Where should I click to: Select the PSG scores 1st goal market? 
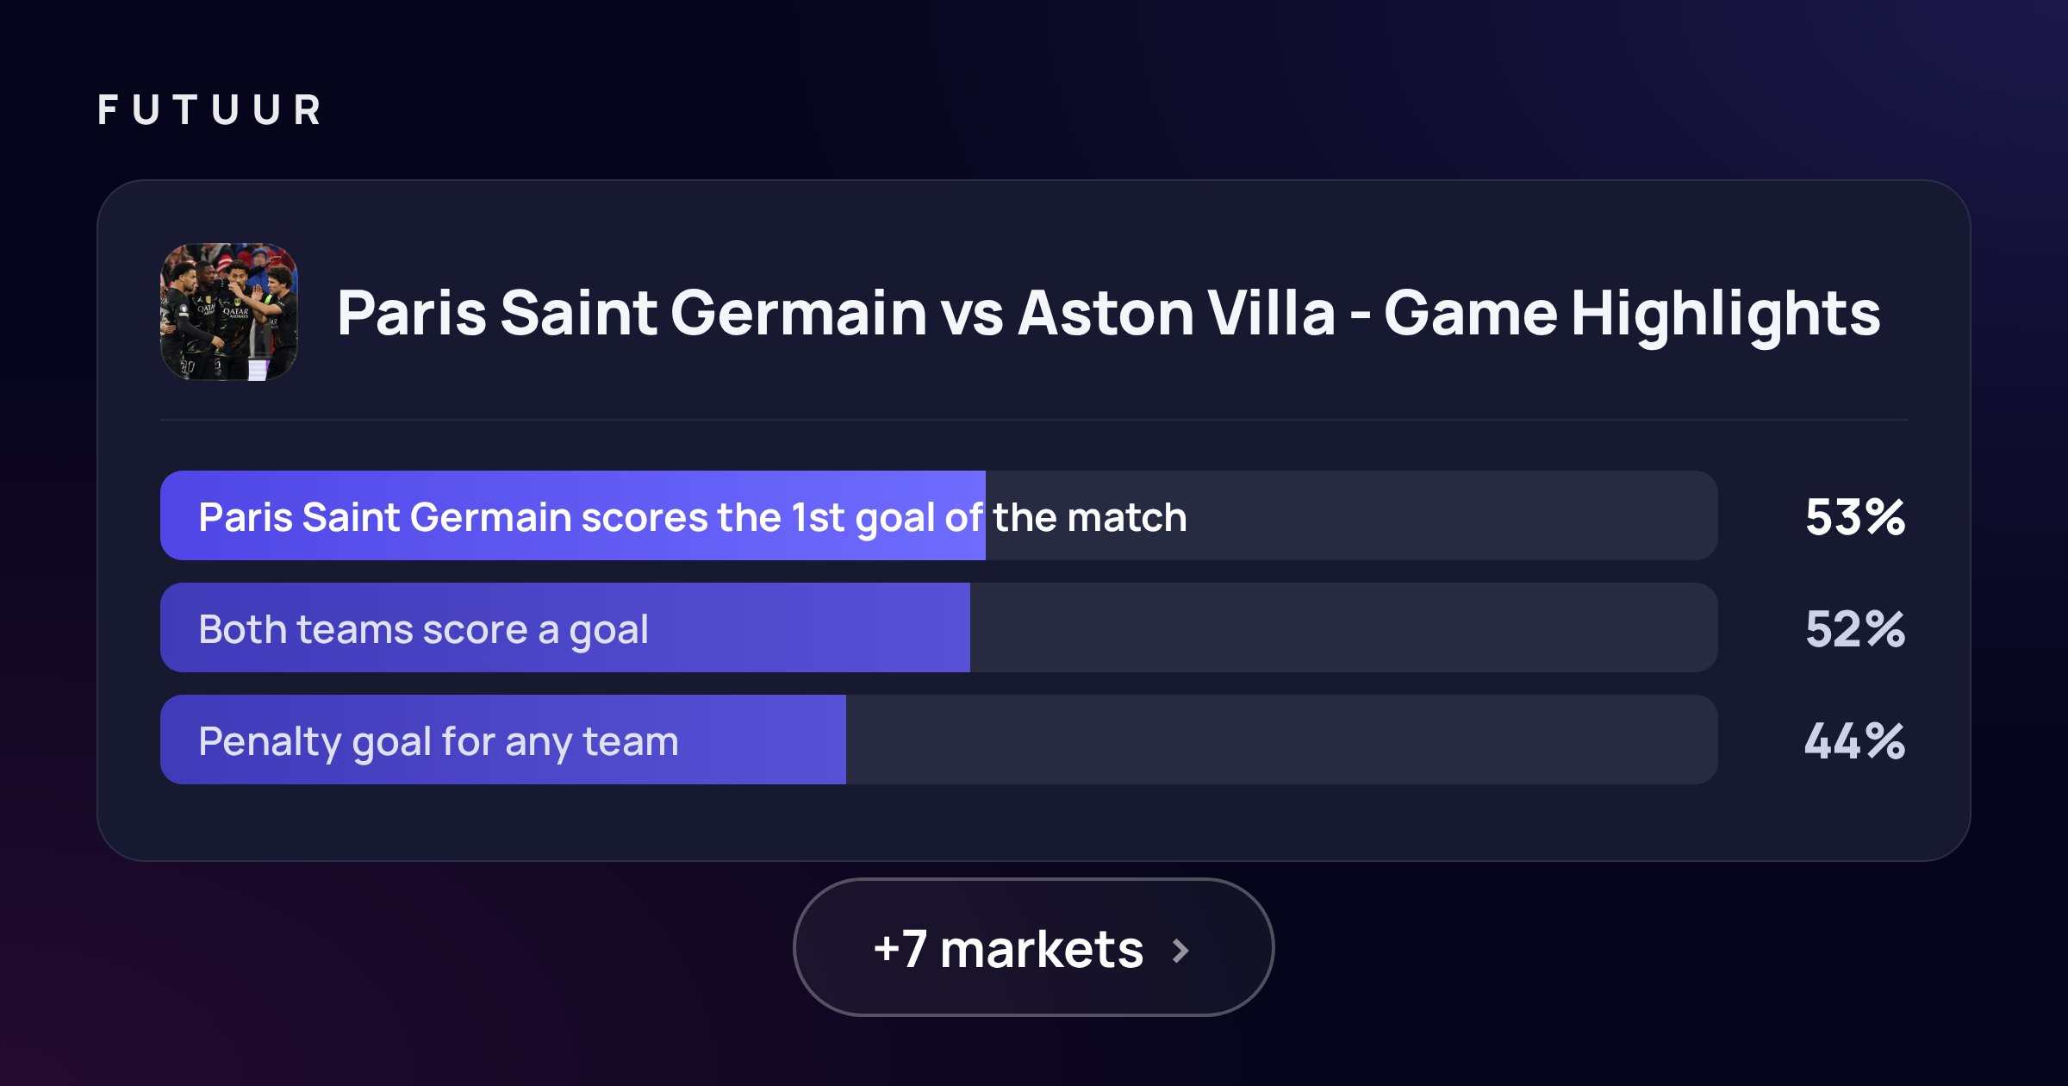point(939,515)
